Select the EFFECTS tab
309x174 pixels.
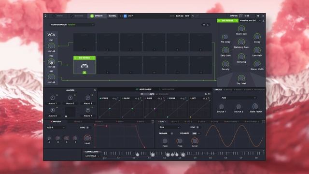[x=97, y=16]
